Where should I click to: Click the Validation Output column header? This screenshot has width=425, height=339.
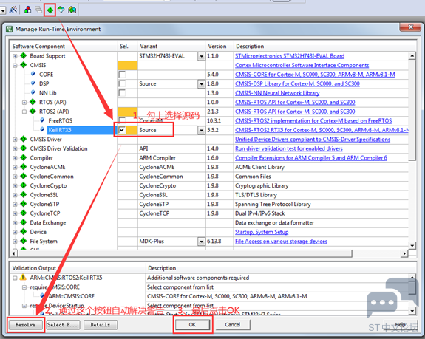pos(78,268)
